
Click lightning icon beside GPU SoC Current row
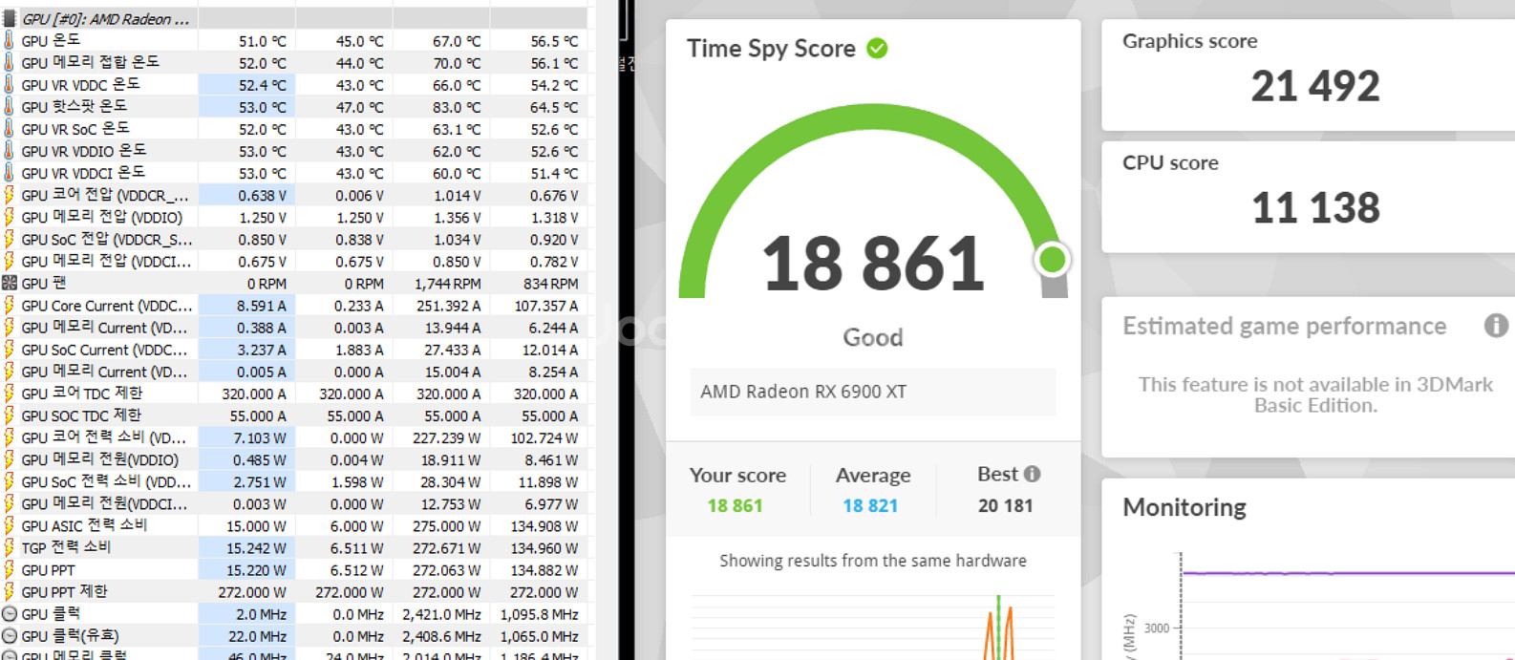click(10, 349)
